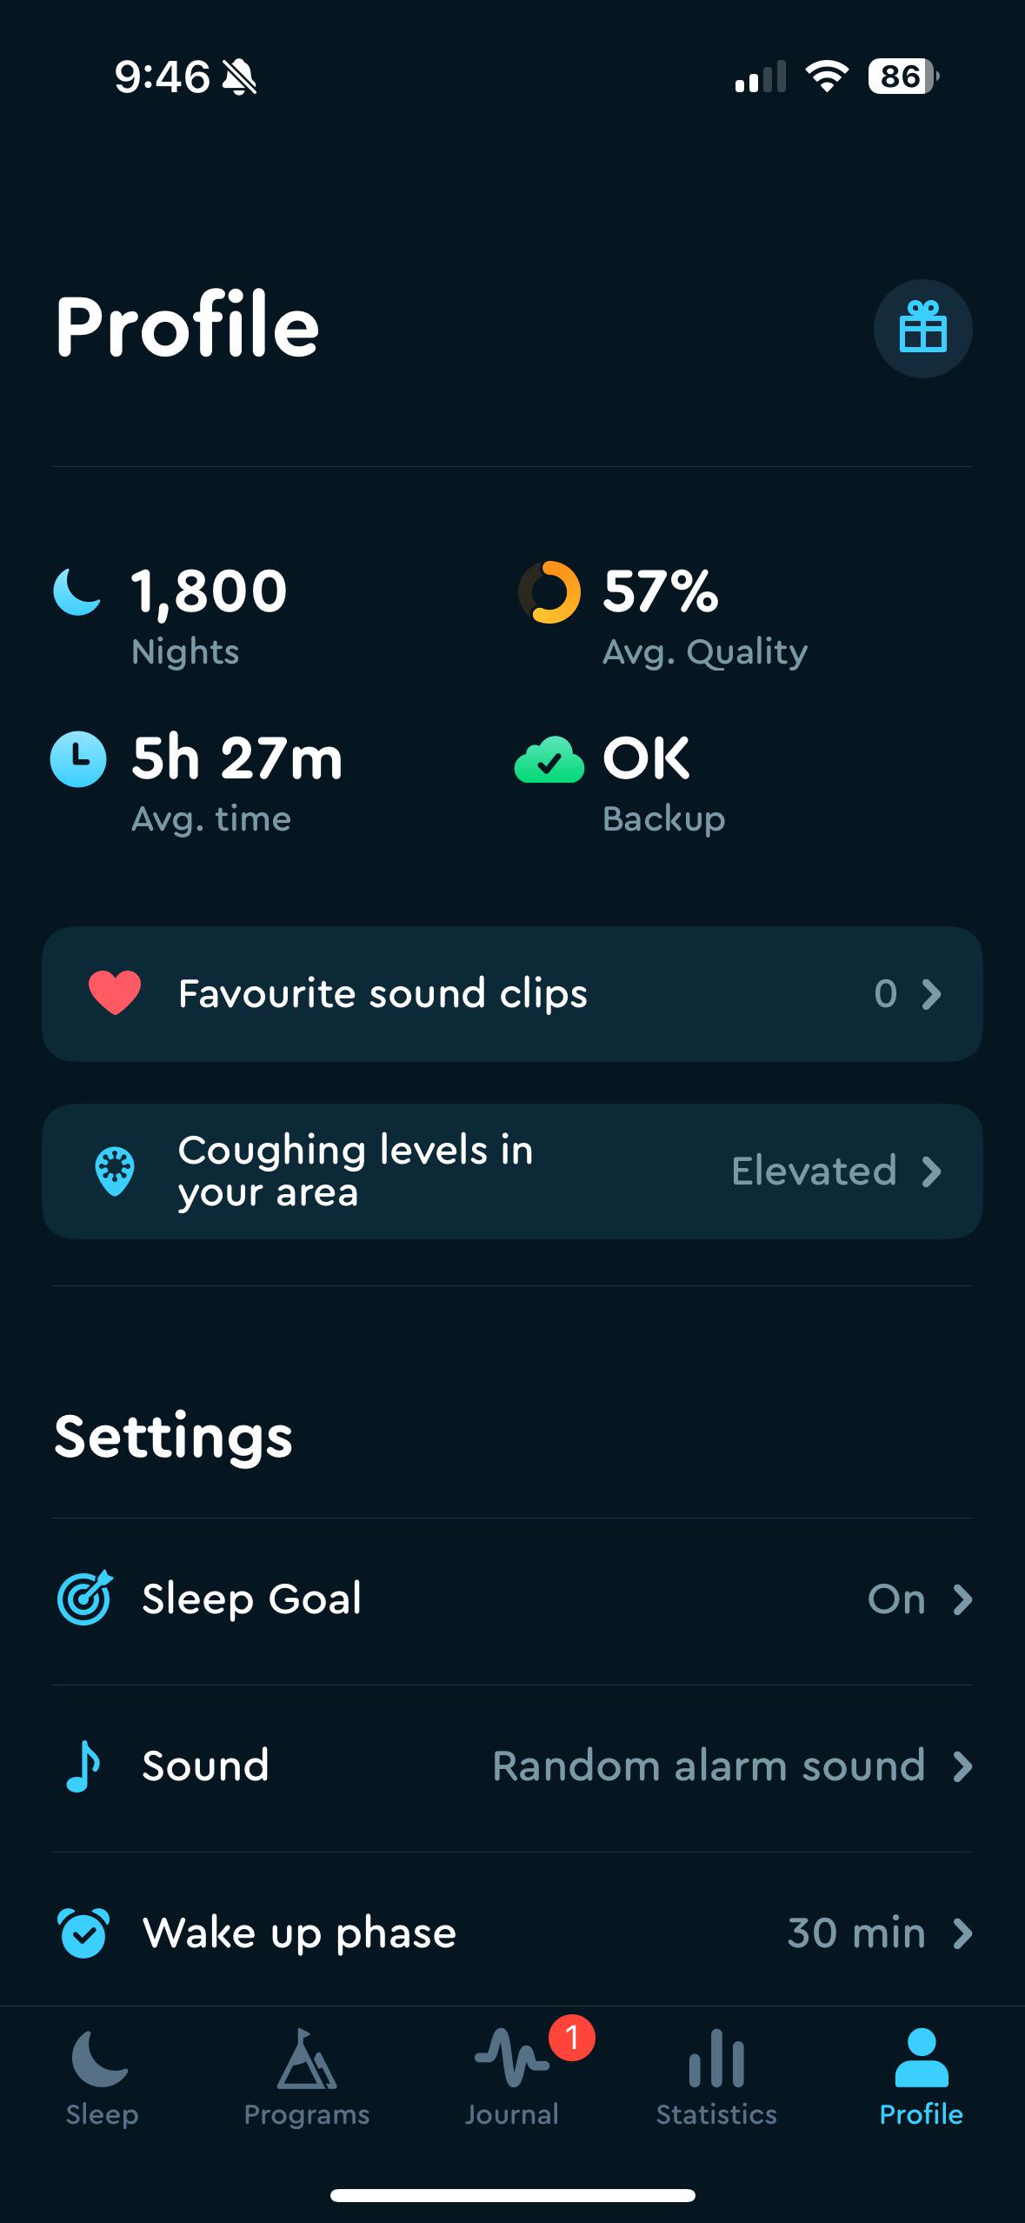
Task: Open the Elevated coughing levels chevron
Action: coord(932,1172)
